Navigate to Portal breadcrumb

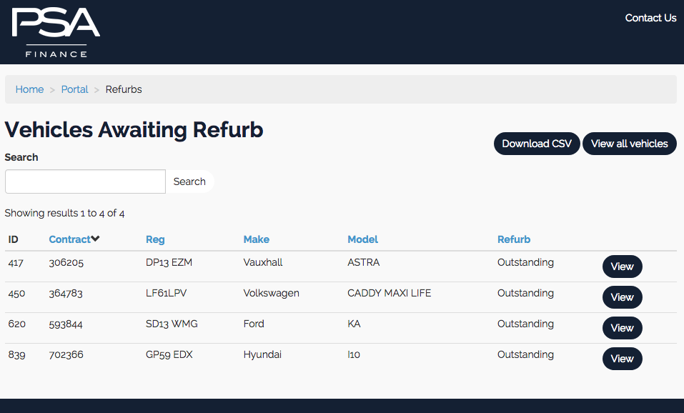pos(74,89)
